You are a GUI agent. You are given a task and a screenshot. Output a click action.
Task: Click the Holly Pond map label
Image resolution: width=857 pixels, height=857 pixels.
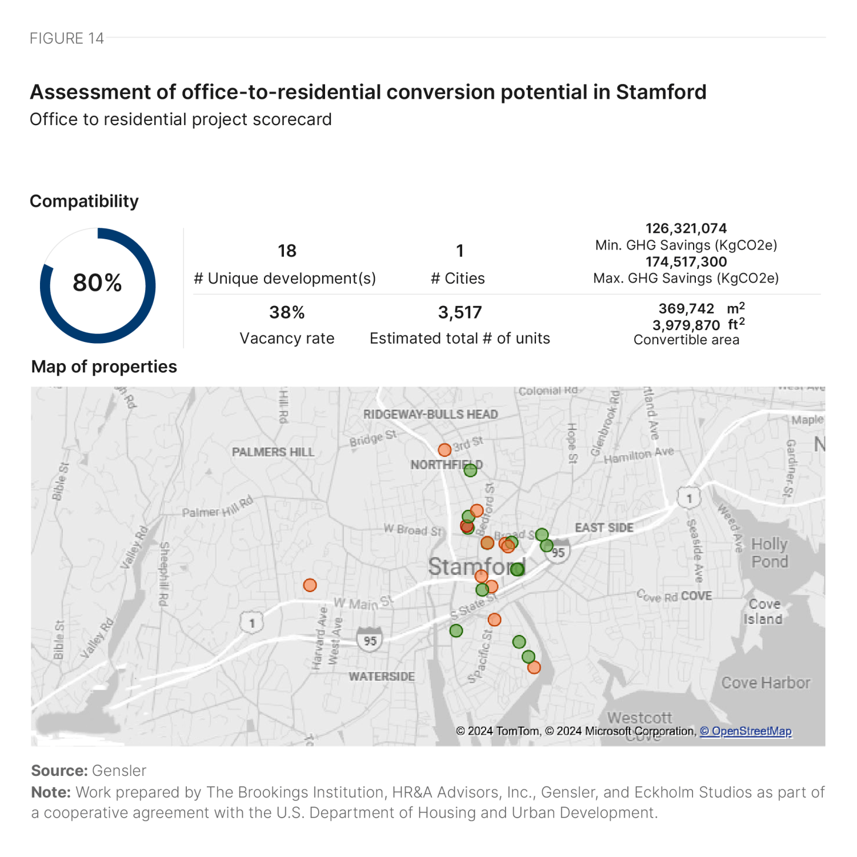point(770,553)
